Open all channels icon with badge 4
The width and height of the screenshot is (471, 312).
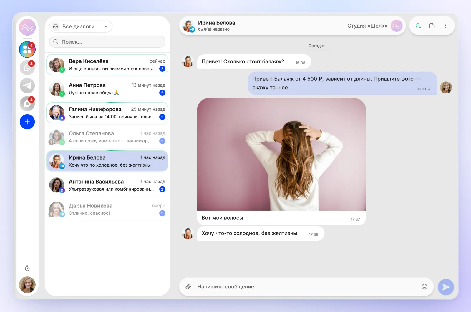click(x=27, y=49)
